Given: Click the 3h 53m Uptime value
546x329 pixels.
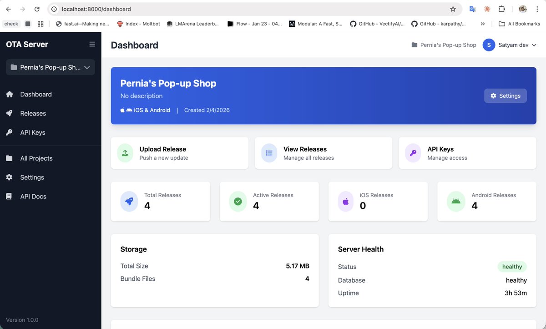Looking at the screenshot, I should [x=516, y=293].
